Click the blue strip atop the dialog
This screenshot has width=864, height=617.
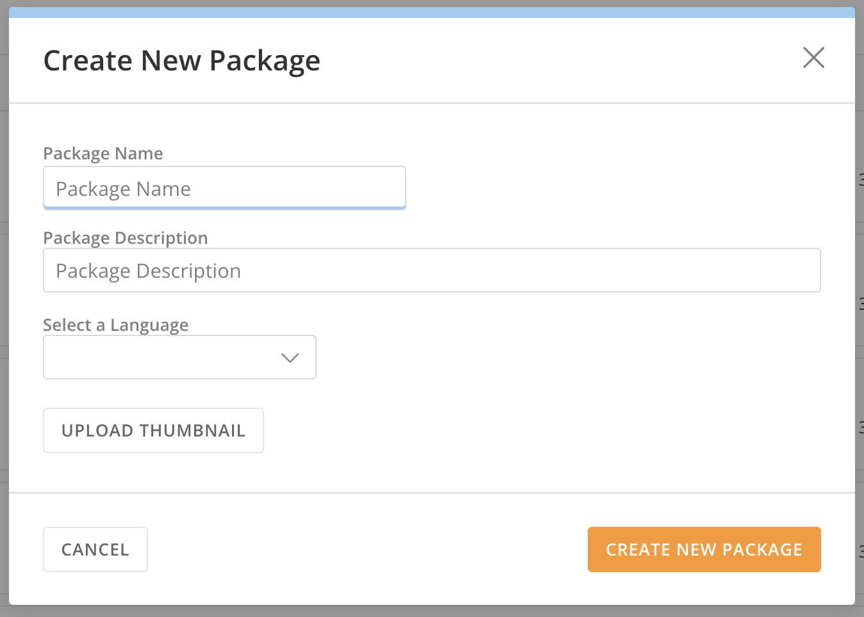click(431, 12)
